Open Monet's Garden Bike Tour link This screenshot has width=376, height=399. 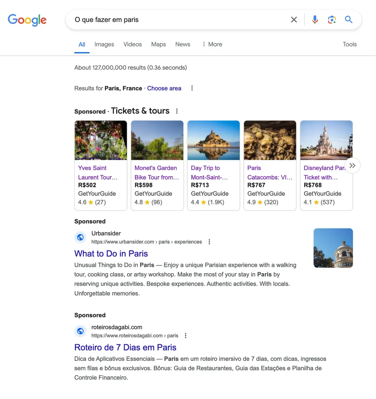coord(157,173)
